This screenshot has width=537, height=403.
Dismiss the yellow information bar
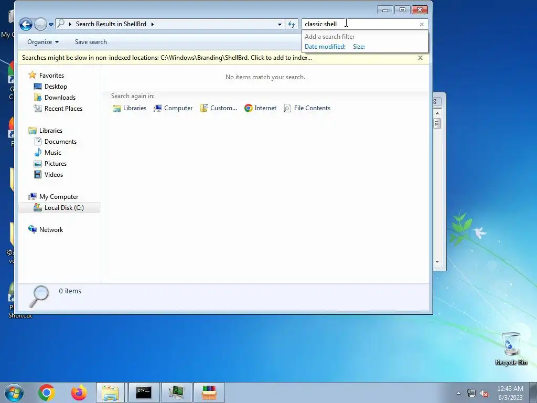pos(420,58)
